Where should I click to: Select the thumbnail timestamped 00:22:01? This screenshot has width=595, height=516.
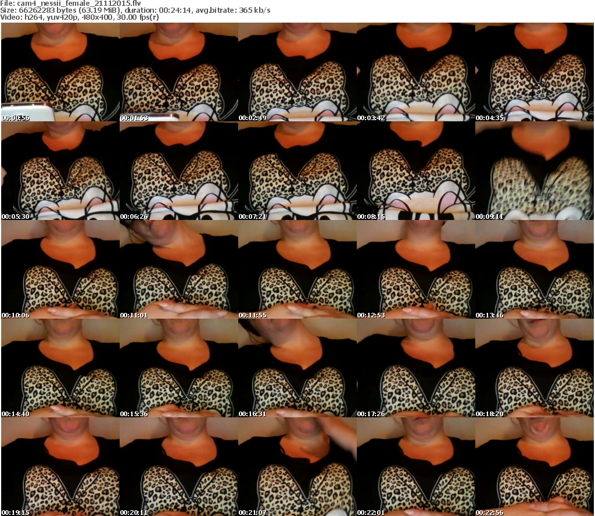[416, 466]
